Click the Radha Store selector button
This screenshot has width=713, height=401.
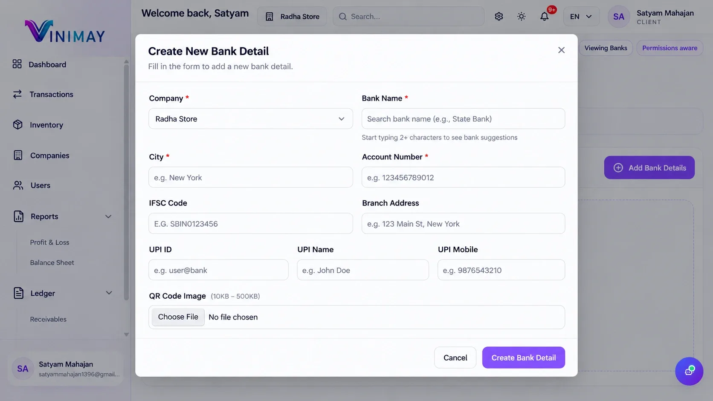(292, 17)
